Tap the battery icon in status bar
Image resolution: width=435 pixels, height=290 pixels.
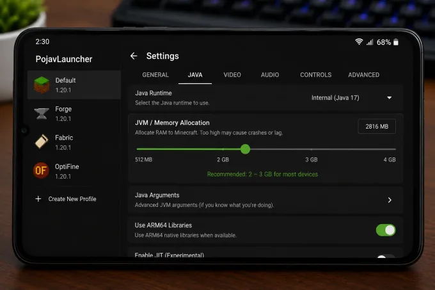[396, 42]
